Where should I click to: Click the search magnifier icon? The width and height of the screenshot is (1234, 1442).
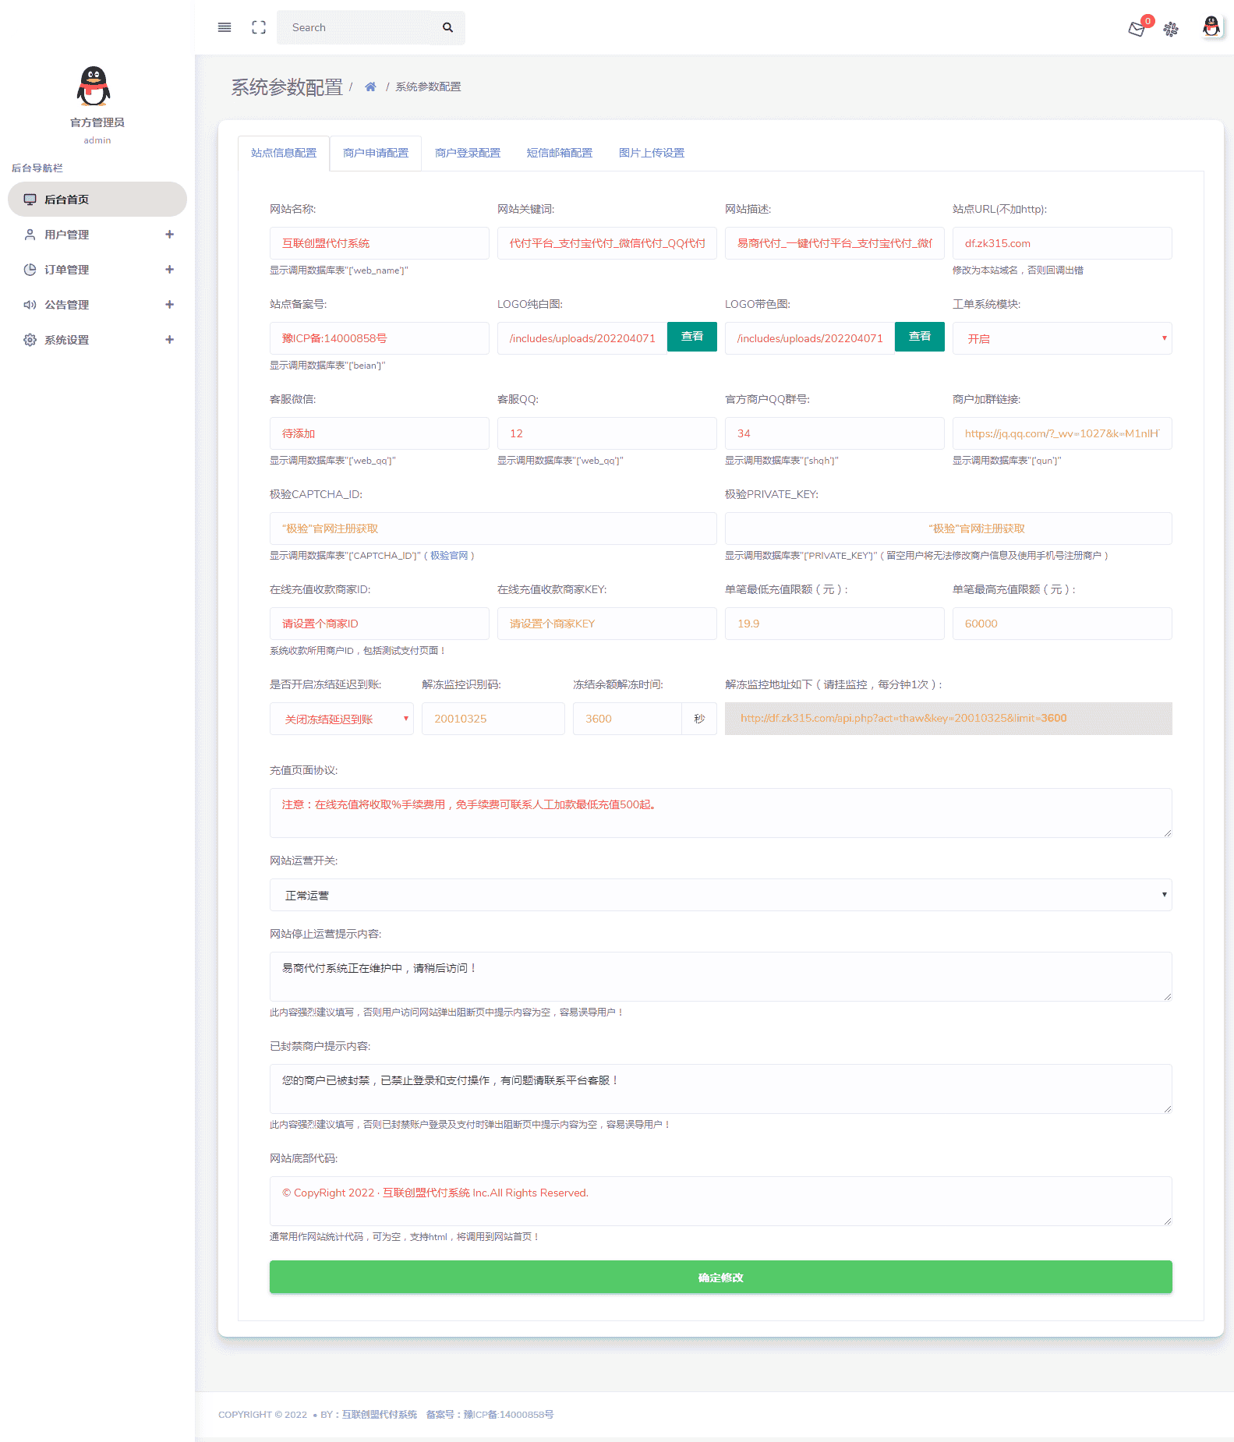coord(447,27)
